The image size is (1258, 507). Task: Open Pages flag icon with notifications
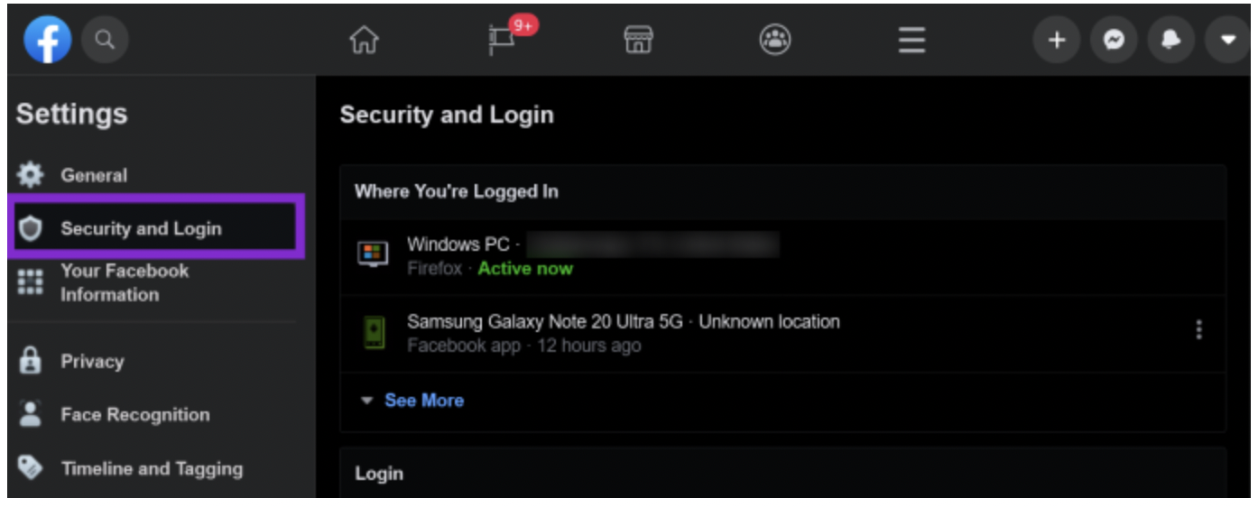[x=503, y=41]
